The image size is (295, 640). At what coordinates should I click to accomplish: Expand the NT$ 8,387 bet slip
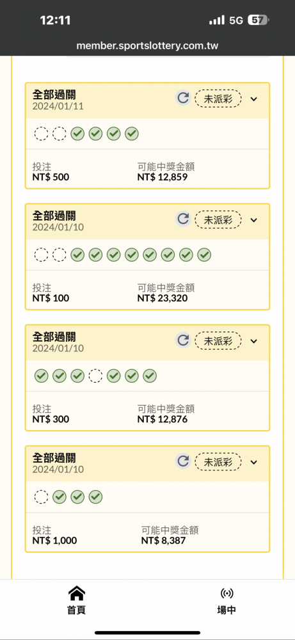(254, 463)
